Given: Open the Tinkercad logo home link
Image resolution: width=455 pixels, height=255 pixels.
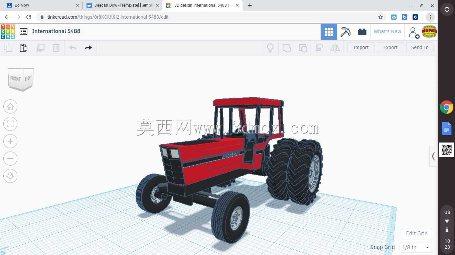Looking at the screenshot, I should click(x=8, y=31).
